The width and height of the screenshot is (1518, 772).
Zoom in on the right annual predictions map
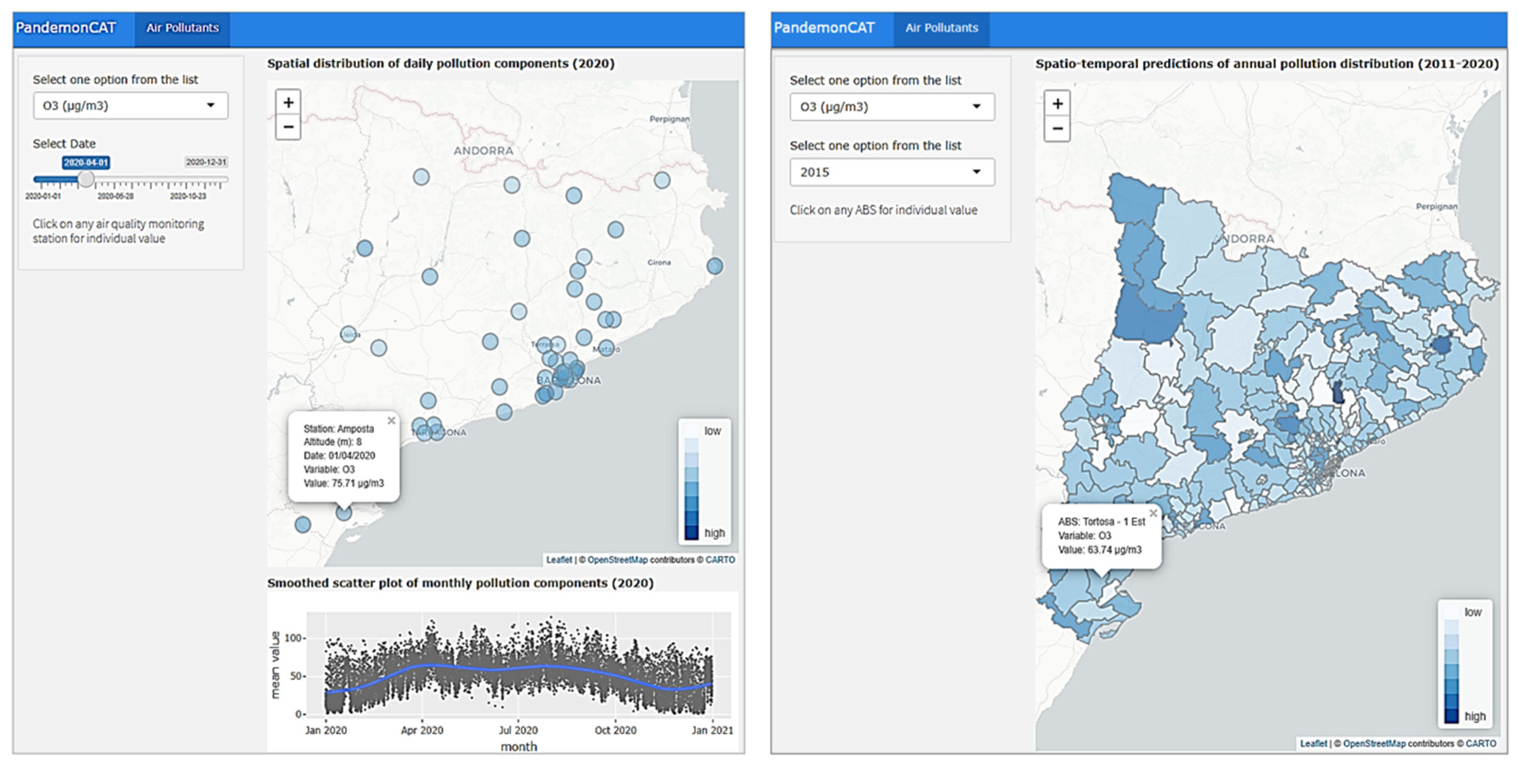(1057, 104)
